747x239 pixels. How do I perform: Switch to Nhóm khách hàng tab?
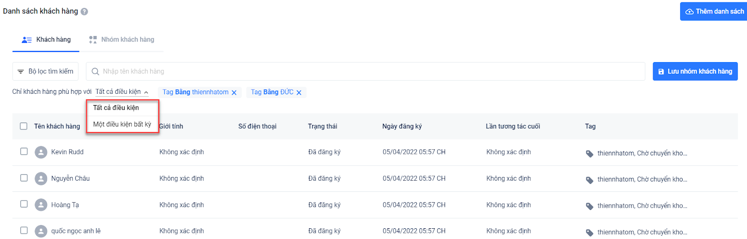tap(121, 40)
